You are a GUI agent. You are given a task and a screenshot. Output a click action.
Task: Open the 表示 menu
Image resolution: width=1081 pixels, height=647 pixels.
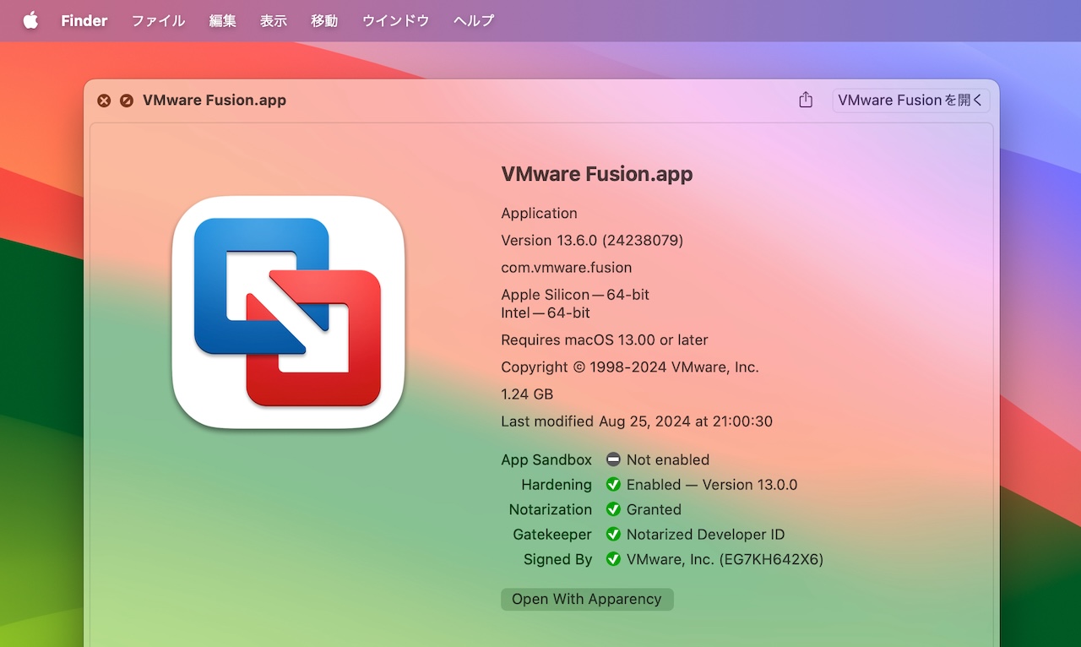[274, 20]
